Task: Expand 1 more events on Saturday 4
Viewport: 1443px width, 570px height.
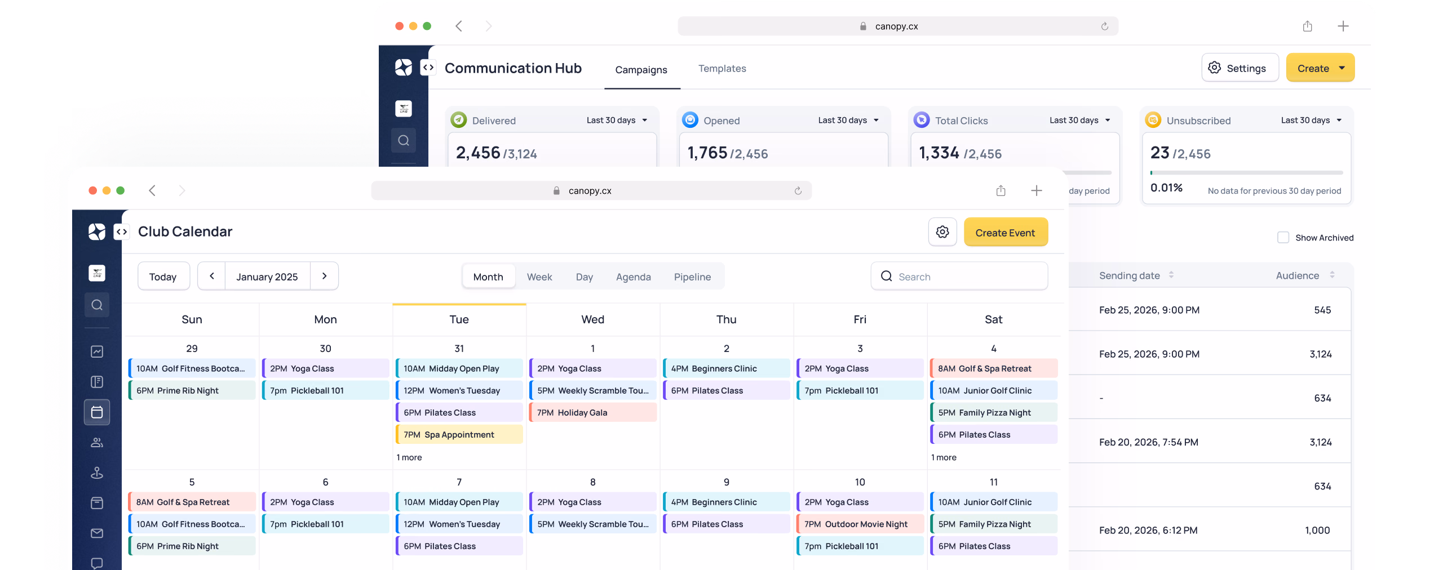Action: pyautogui.click(x=944, y=457)
